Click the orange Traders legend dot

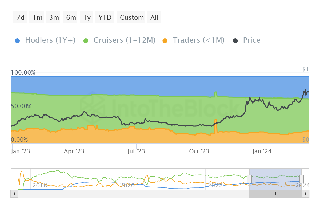(x=165, y=41)
